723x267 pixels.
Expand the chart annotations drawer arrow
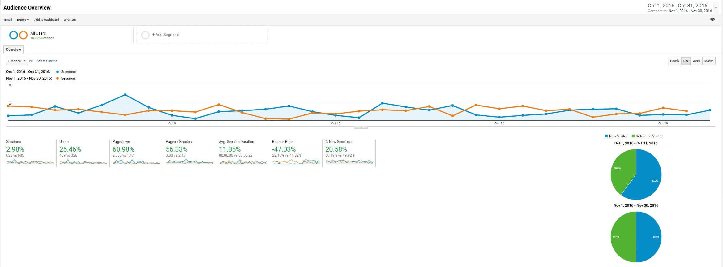(x=361, y=127)
